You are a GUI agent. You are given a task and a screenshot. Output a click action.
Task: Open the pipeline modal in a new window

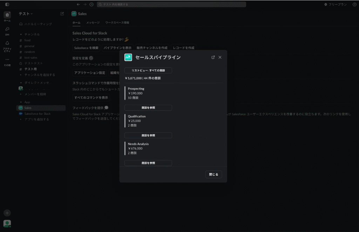click(x=213, y=57)
